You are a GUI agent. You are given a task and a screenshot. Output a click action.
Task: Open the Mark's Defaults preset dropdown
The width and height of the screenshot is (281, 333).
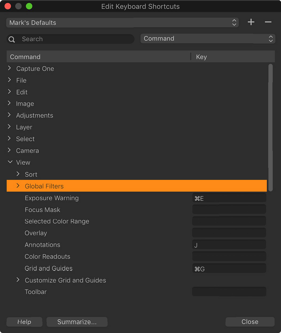pyautogui.click(x=122, y=23)
